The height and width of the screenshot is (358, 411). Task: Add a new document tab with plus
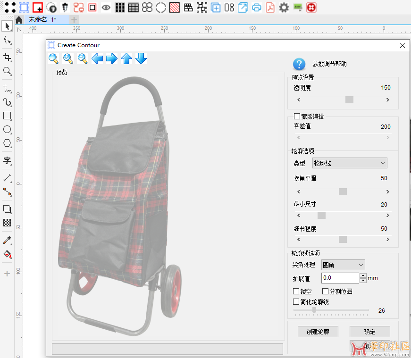click(x=74, y=20)
